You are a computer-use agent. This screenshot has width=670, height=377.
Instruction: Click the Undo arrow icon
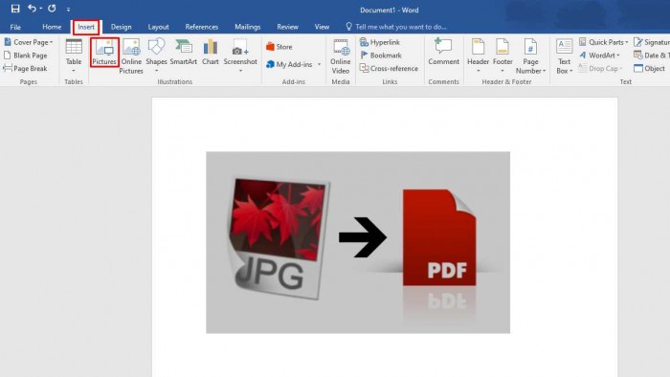[32, 8]
